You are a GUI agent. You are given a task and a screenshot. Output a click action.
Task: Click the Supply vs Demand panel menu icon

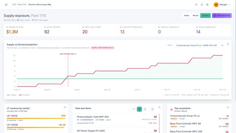tap(228, 44)
